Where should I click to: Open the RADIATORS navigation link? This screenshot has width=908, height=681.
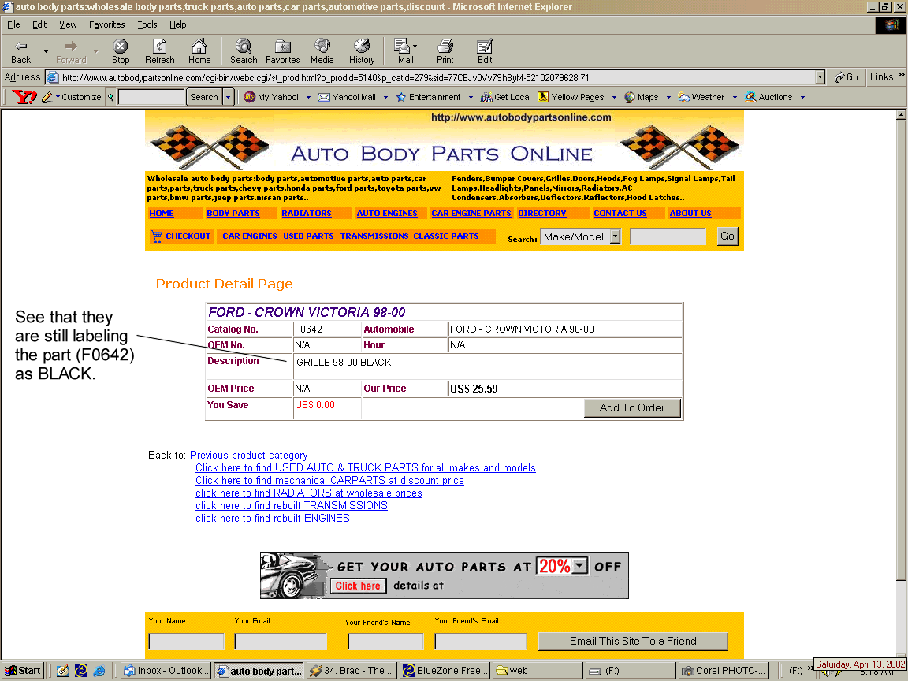click(x=307, y=213)
